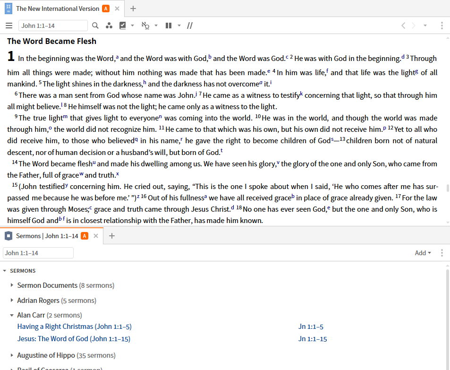Click the orange A badge on Sermons tab
Screen dimensions: 450x370
pos(85,236)
